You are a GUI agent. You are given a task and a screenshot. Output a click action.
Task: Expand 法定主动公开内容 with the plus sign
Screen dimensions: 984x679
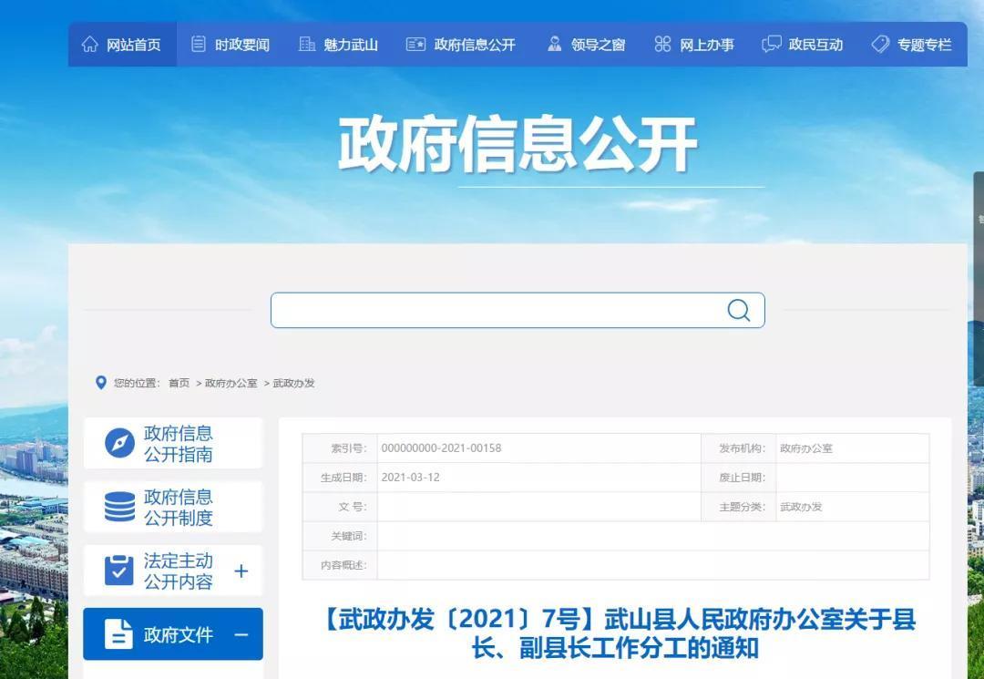241,571
